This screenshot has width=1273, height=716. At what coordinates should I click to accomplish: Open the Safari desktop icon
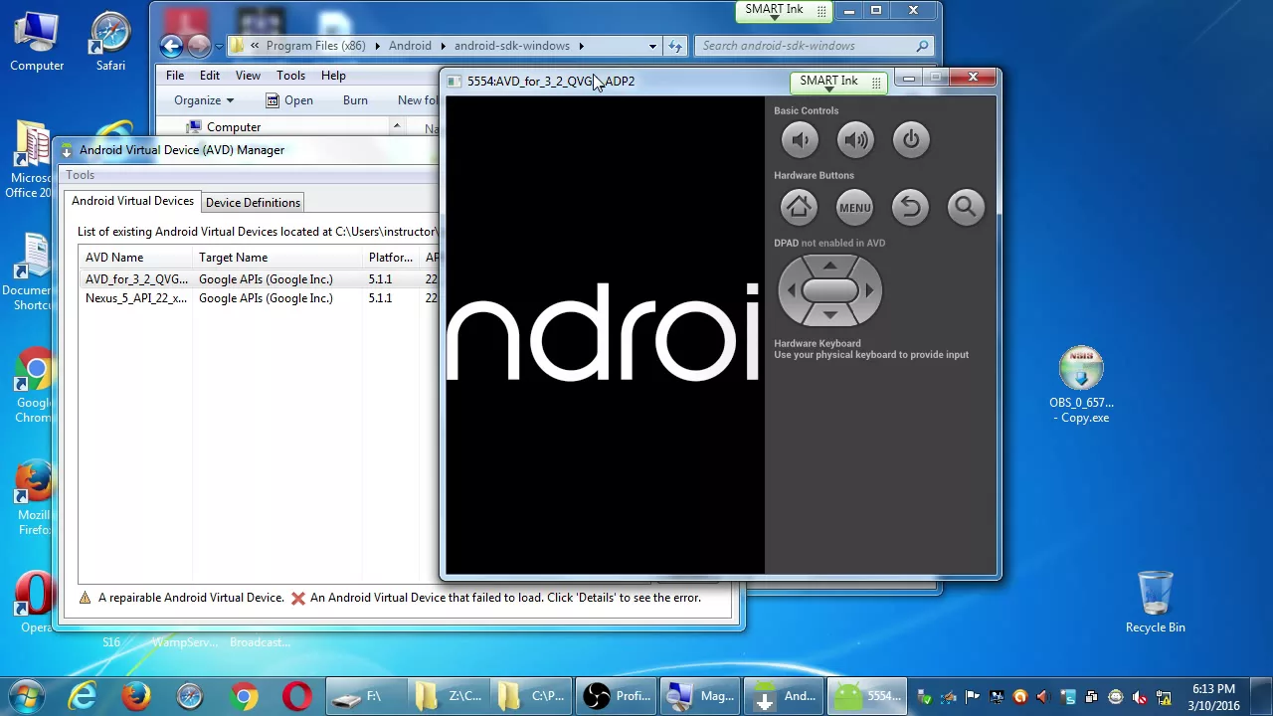(x=110, y=42)
